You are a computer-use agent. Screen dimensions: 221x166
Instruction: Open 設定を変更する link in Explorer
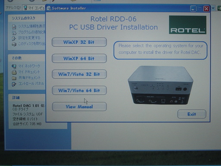click(29, 38)
